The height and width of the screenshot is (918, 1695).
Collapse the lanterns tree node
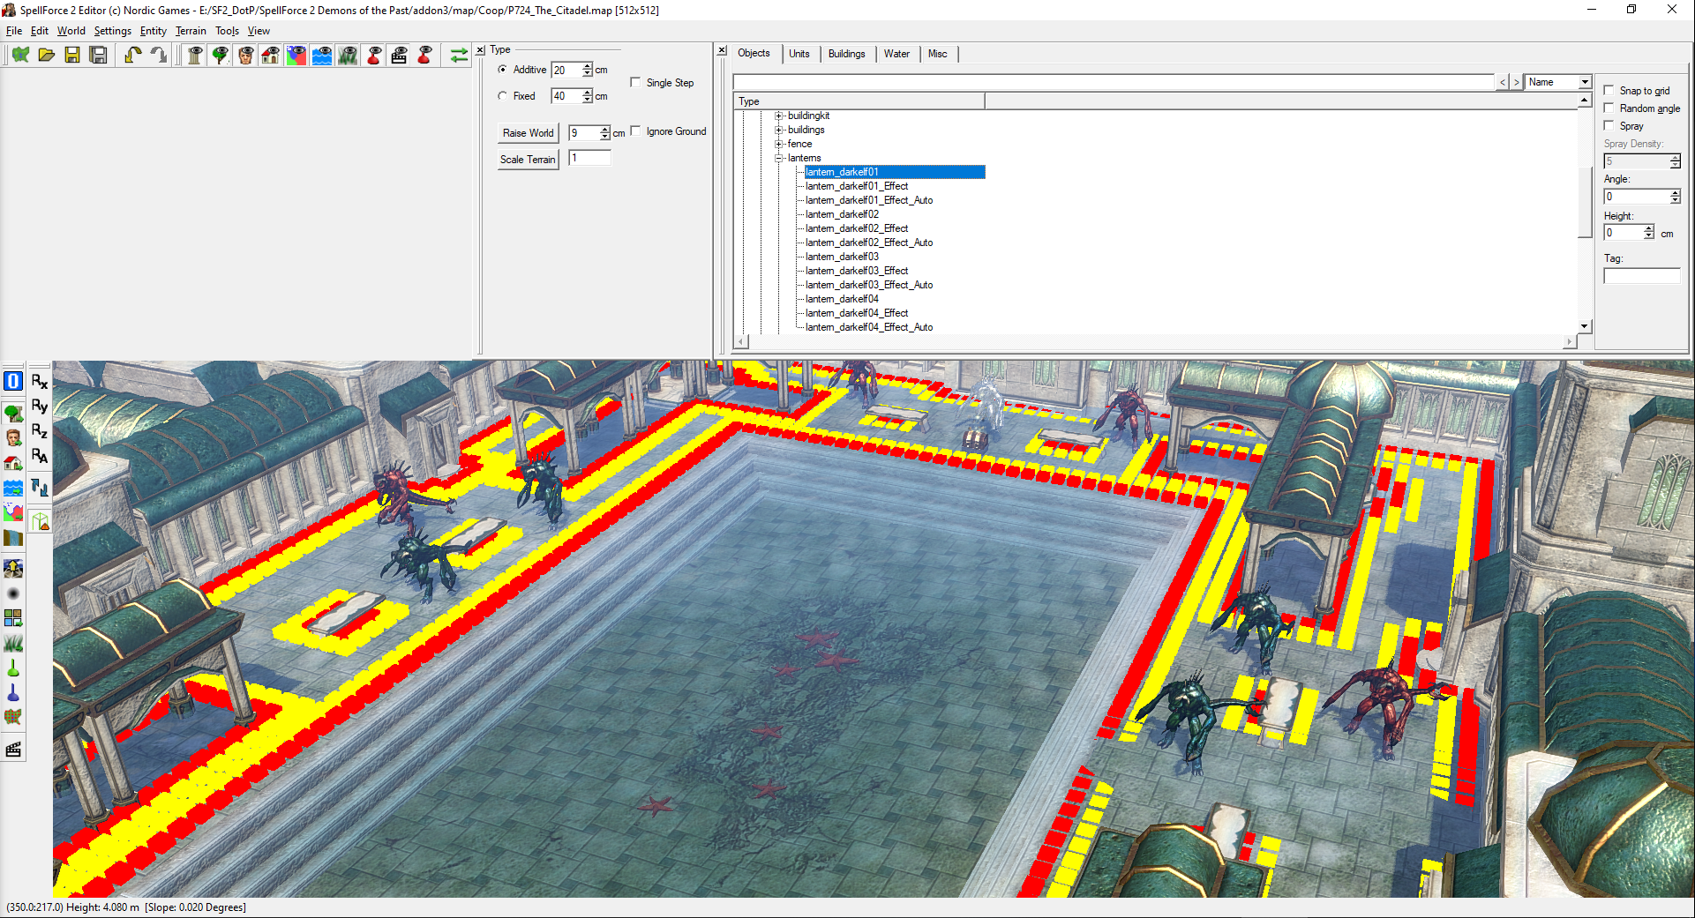[779, 158]
